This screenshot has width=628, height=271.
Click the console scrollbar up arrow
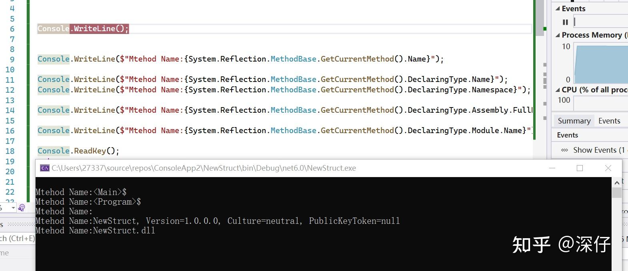[617, 183]
